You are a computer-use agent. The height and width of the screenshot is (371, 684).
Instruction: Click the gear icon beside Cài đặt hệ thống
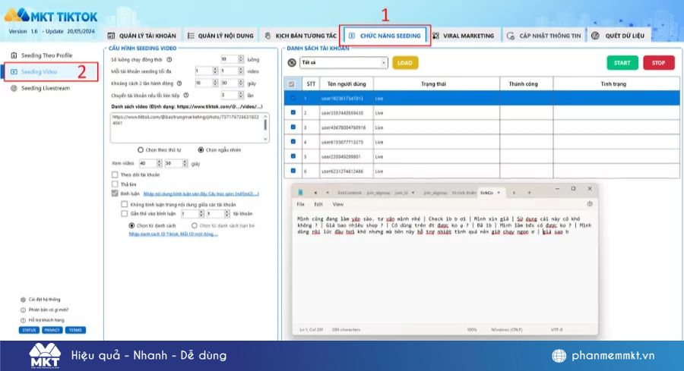[x=23, y=300]
